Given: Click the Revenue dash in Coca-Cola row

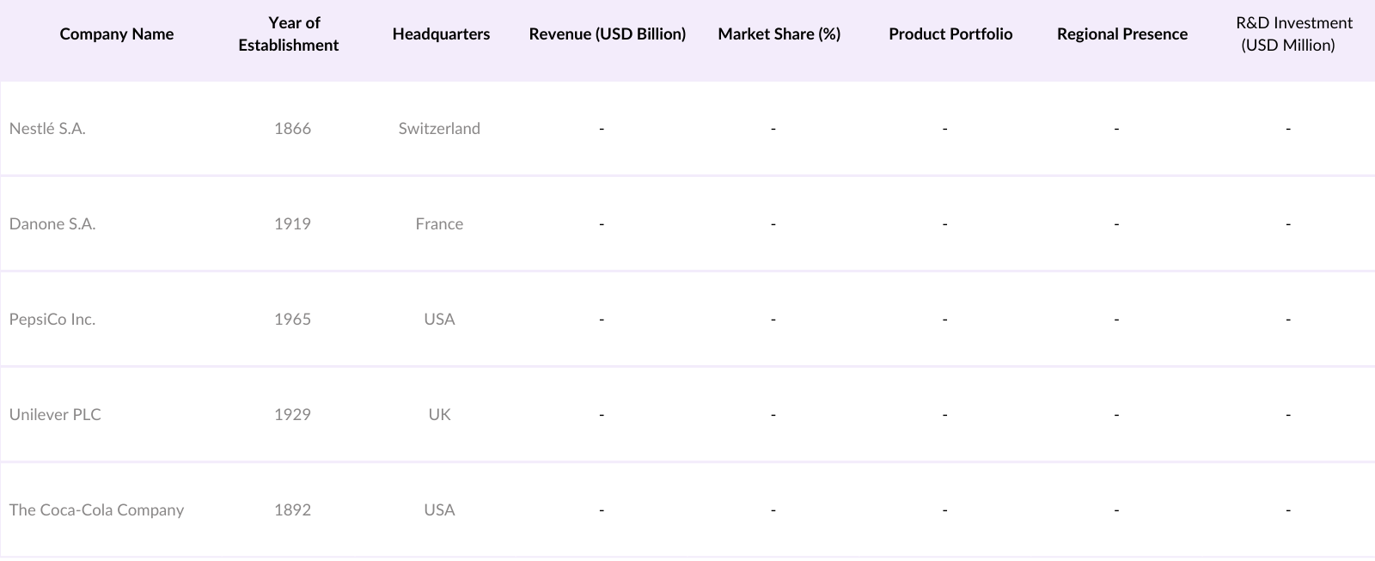Looking at the screenshot, I should (602, 510).
